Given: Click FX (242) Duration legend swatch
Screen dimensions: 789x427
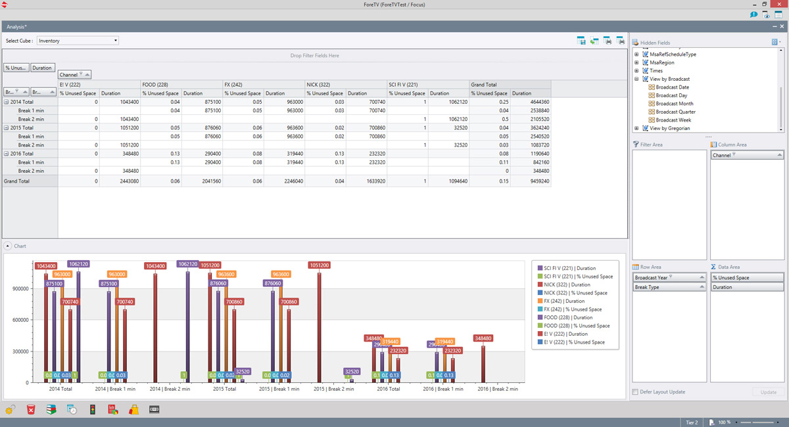Looking at the screenshot, I should 540,301.
